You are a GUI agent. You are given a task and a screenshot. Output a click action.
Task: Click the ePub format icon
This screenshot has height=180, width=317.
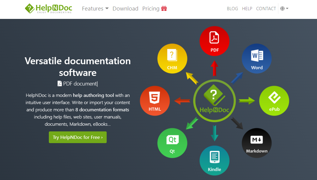274,101
